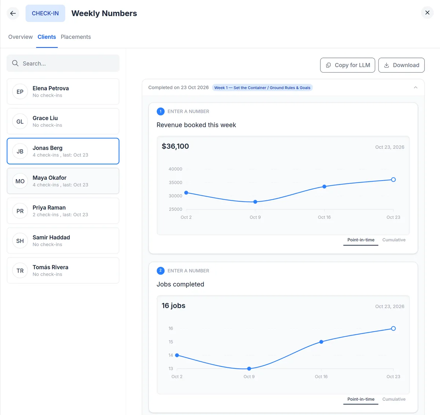Click the Copy for LLM button

pyautogui.click(x=348, y=65)
